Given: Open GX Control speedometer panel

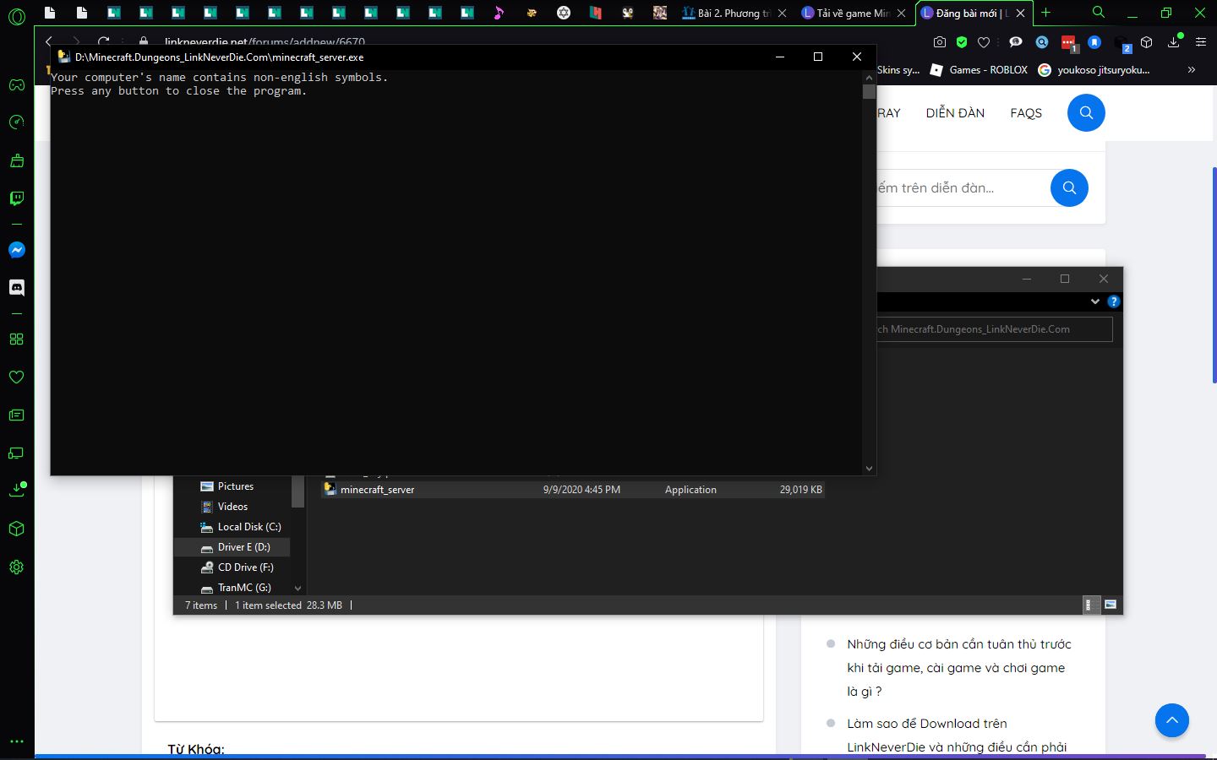Looking at the screenshot, I should [16, 122].
